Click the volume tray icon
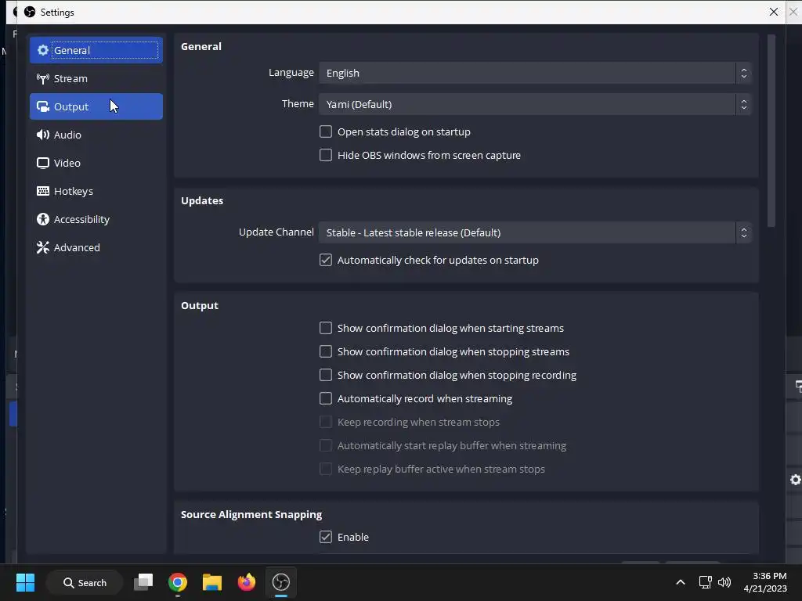 point(724,582)
